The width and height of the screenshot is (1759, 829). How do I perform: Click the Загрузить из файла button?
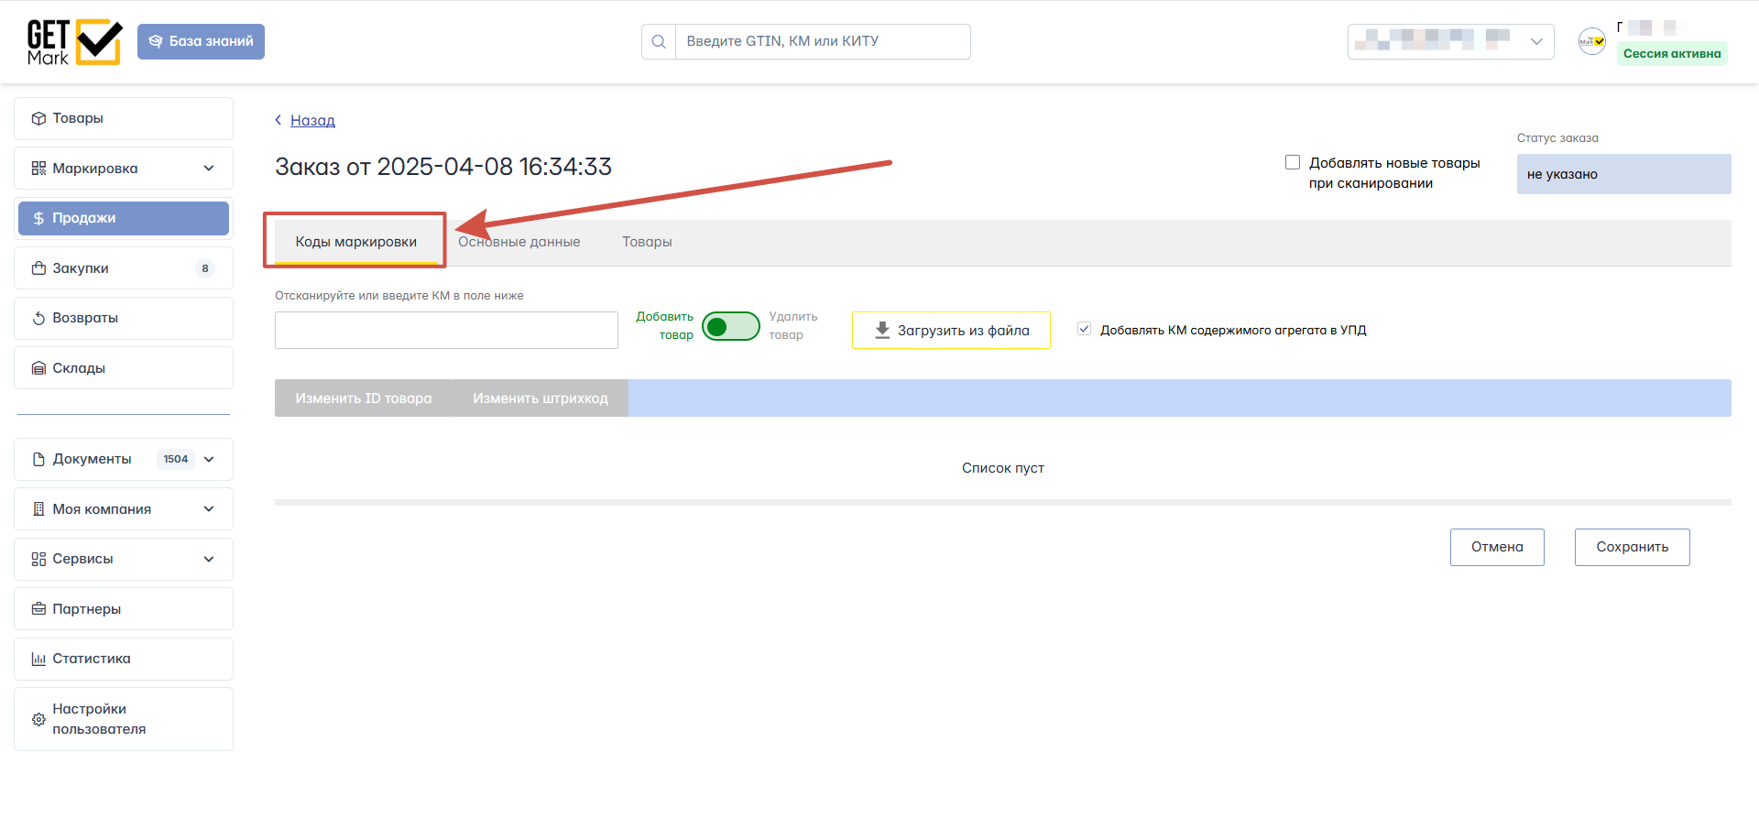click(x=951, y=330)
